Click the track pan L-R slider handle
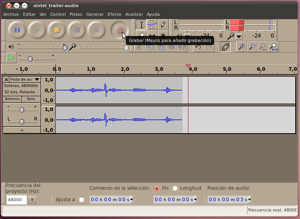This screenshot has height=219, width=300. click(x=22, y=122)
